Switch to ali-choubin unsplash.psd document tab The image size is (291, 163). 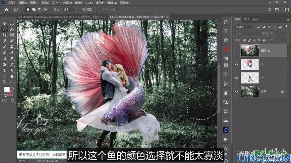tap(60, 17)
